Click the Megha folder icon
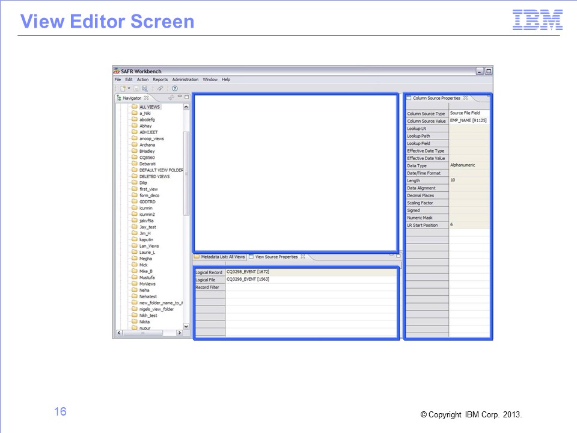The image size is (577, 433). coord(134,258)
